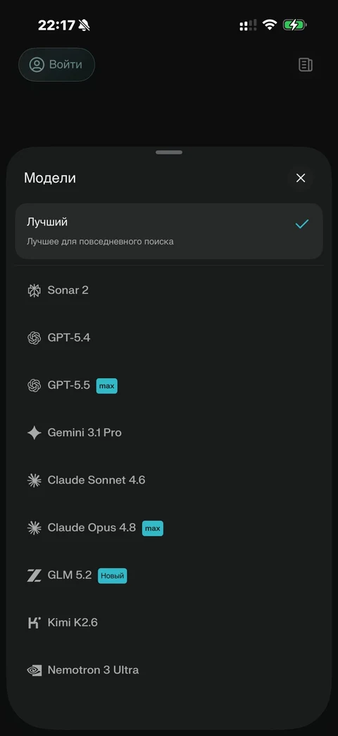Tap the Gemini sparkle icon
Image resolution: width=338 pixels, height=736 pixels.
click(x=35, y=433)
